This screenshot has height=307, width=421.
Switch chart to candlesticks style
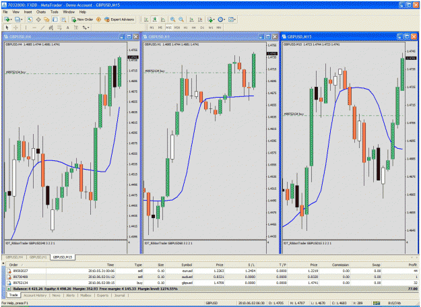155,20
